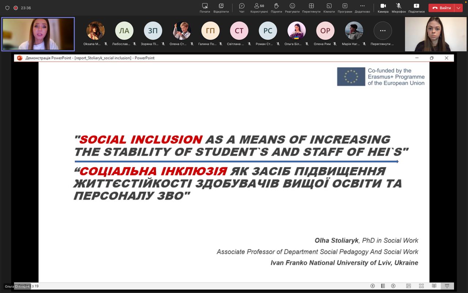The width and height of the screenshot is (468, 293).
Task: Show the participants list (Користувачі)
Action: (x=259, y=8)
